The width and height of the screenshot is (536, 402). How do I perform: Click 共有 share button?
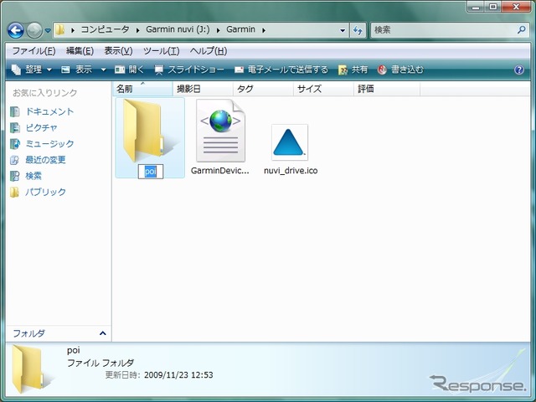353,70
